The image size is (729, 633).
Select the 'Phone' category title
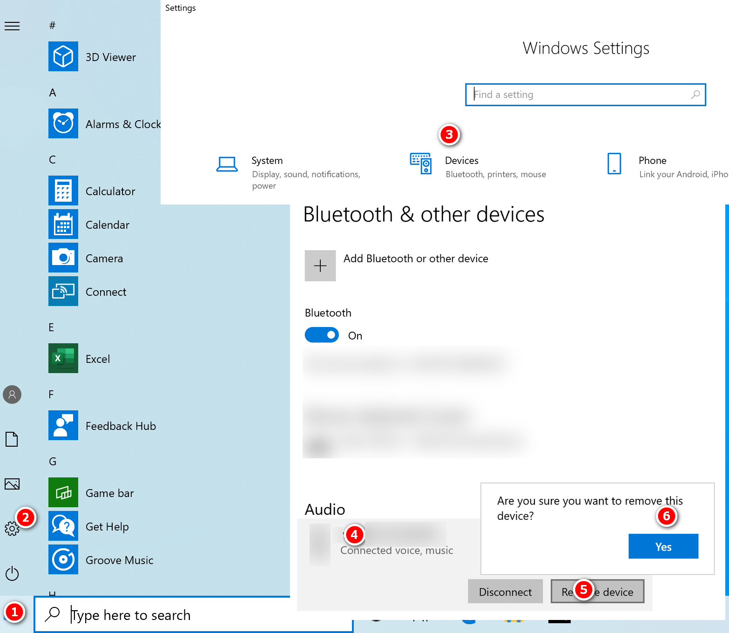(x=653, y=161)
